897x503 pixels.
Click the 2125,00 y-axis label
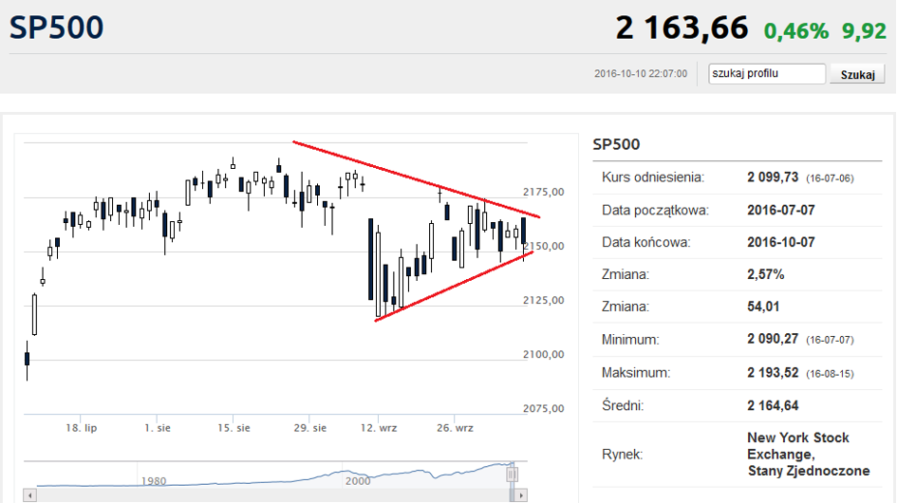544,300
